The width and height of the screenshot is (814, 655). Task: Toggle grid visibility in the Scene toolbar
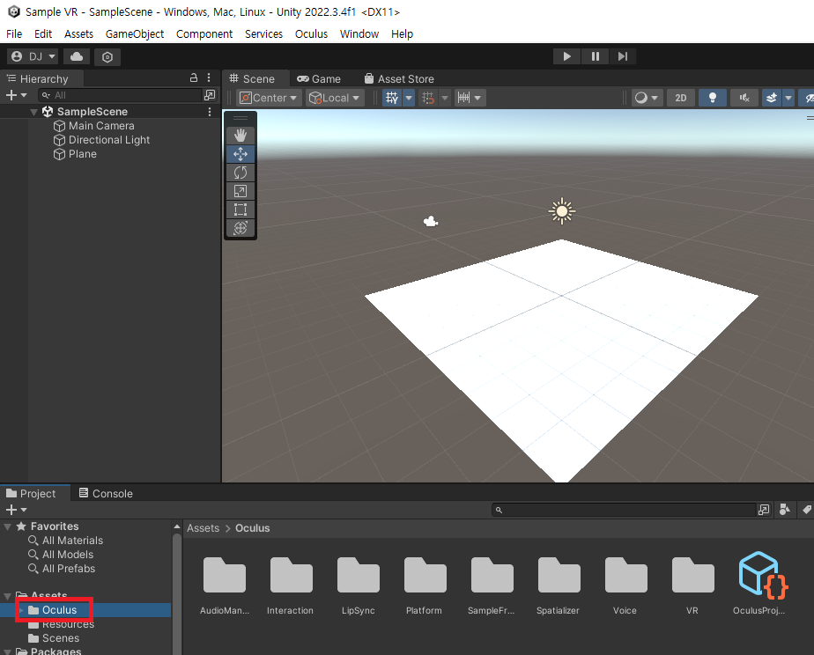(392, 98)
